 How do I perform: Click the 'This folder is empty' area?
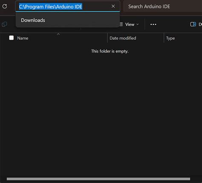click(x=110, y=51)
